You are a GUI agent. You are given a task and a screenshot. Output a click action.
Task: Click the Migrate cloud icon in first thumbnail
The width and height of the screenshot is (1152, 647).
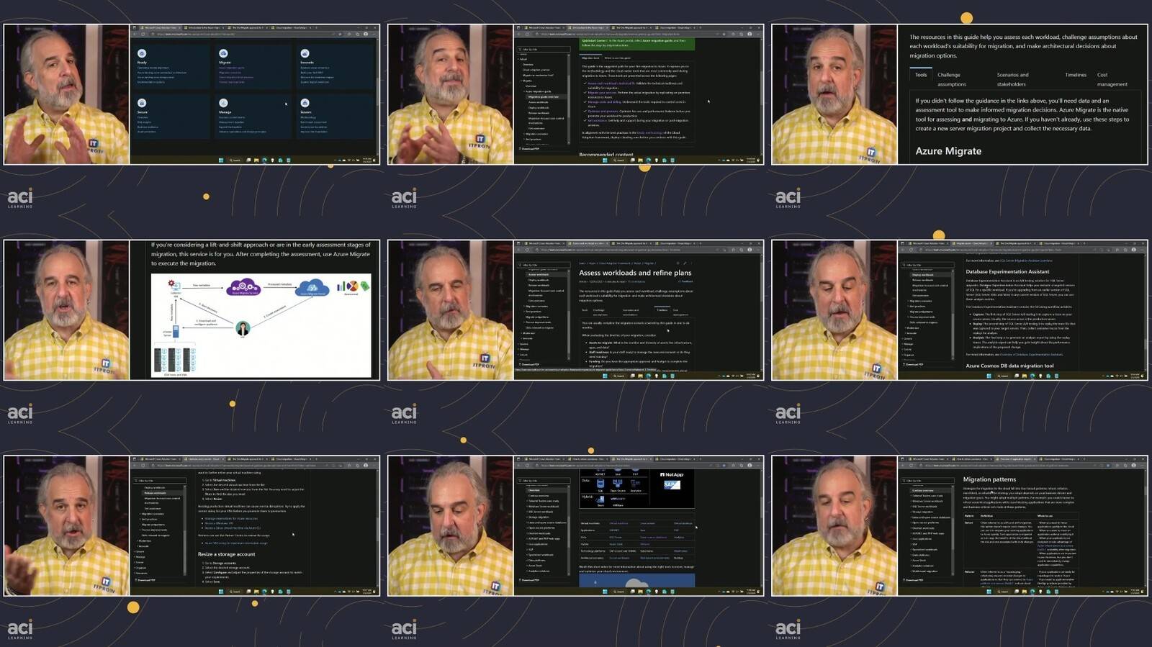click(x=223, y=53)
